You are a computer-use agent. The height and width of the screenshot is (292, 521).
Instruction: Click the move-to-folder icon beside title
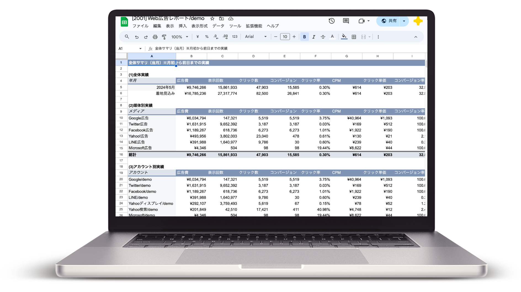coord(221,18)
